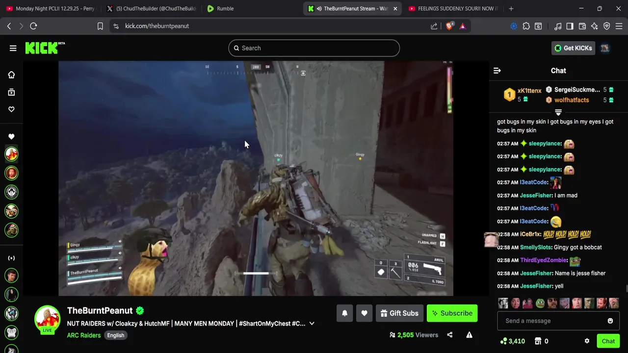
Task: Open the blue aperture extension icon
Action: [514, 26]
